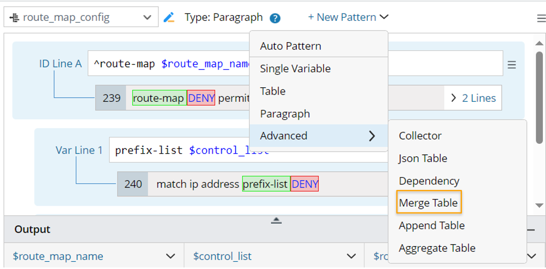Screen dimensions: 546x269
Task: Click the blue help question mark icon
Action: [x=275, y=18]
